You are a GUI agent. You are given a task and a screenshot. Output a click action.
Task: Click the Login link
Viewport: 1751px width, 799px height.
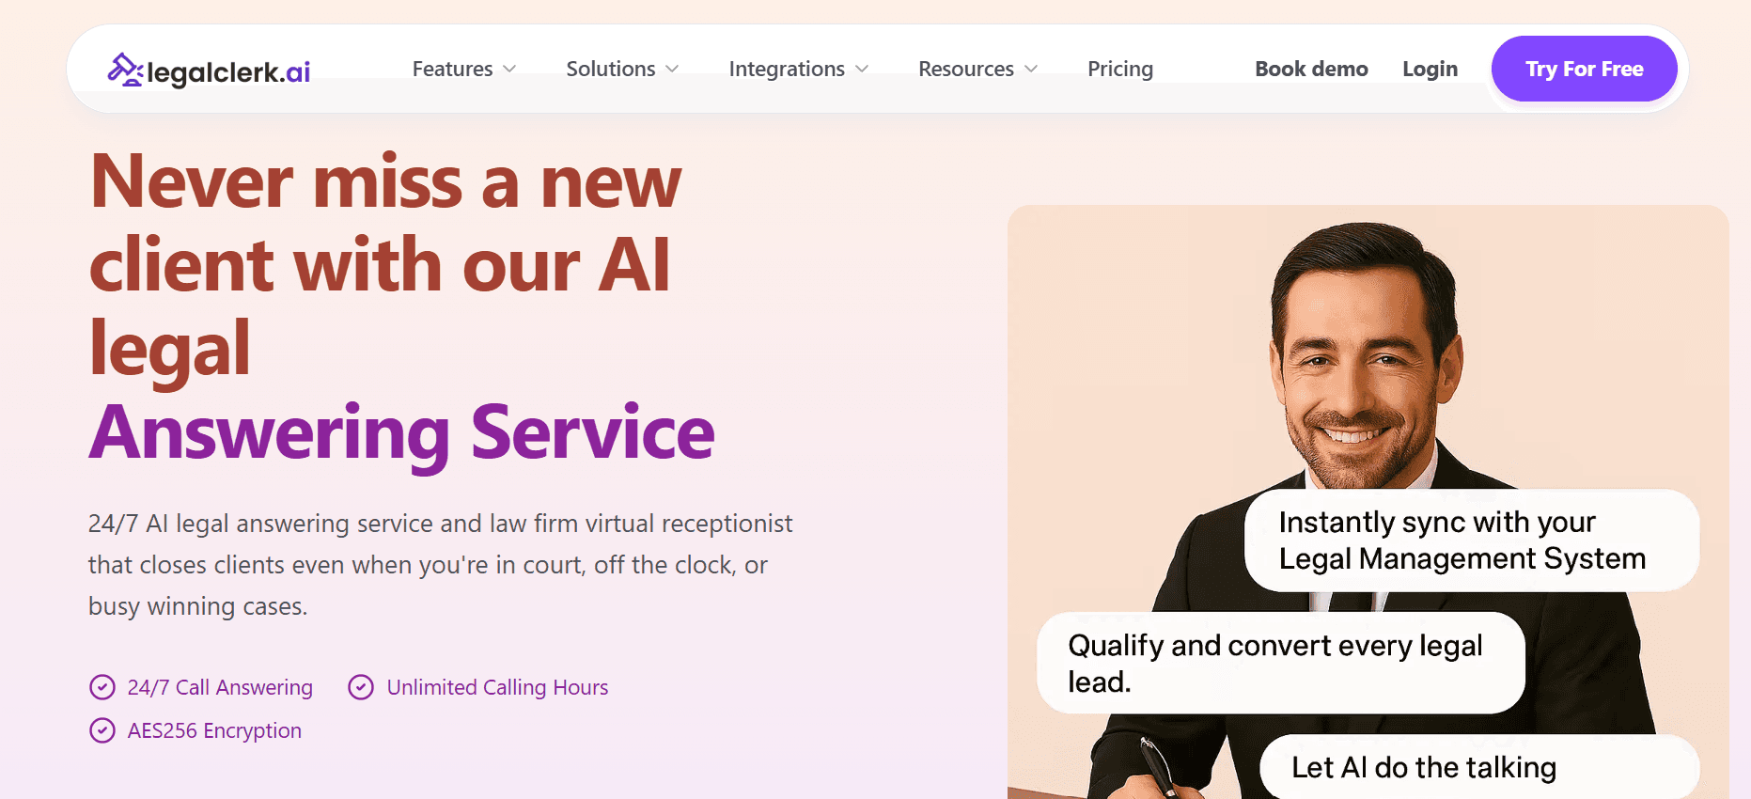point(1430,69)
